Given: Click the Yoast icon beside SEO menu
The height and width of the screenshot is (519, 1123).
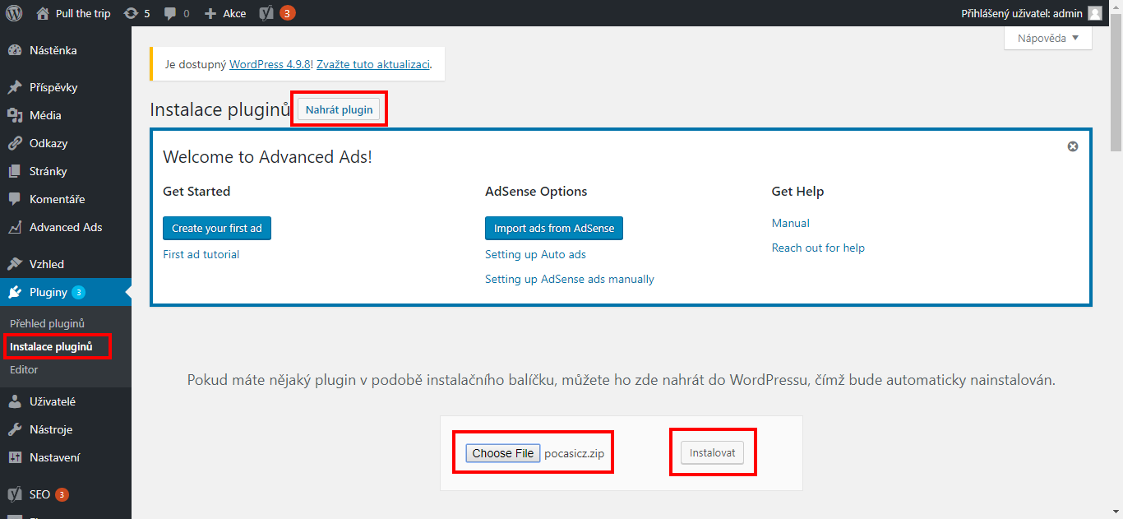Looking at the screenshot, I should [15, 494].
